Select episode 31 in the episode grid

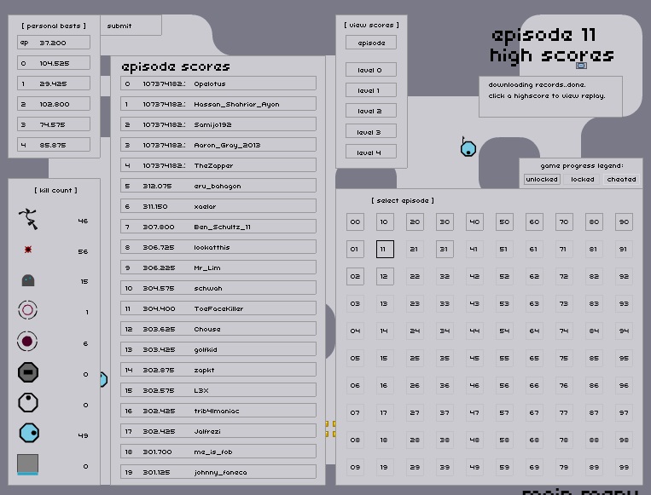pyautogui.click(x=444, y=249)
